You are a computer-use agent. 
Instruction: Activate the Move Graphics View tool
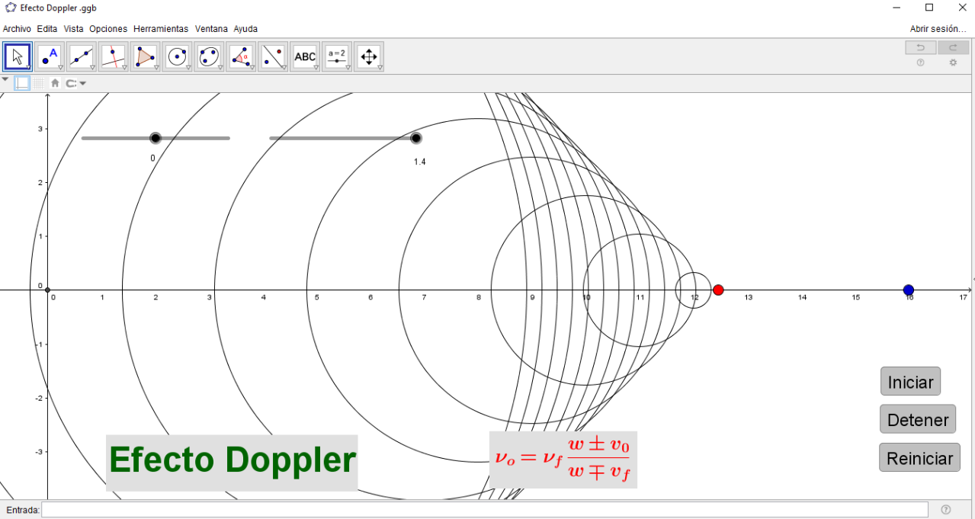pos(369,56)
